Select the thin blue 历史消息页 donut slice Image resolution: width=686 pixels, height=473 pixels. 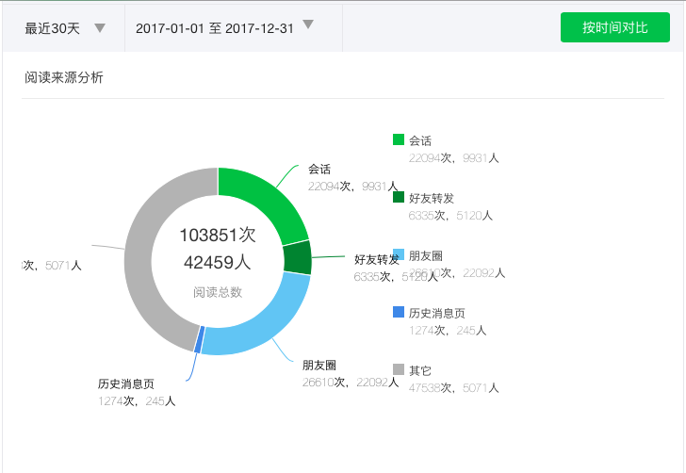198,339
